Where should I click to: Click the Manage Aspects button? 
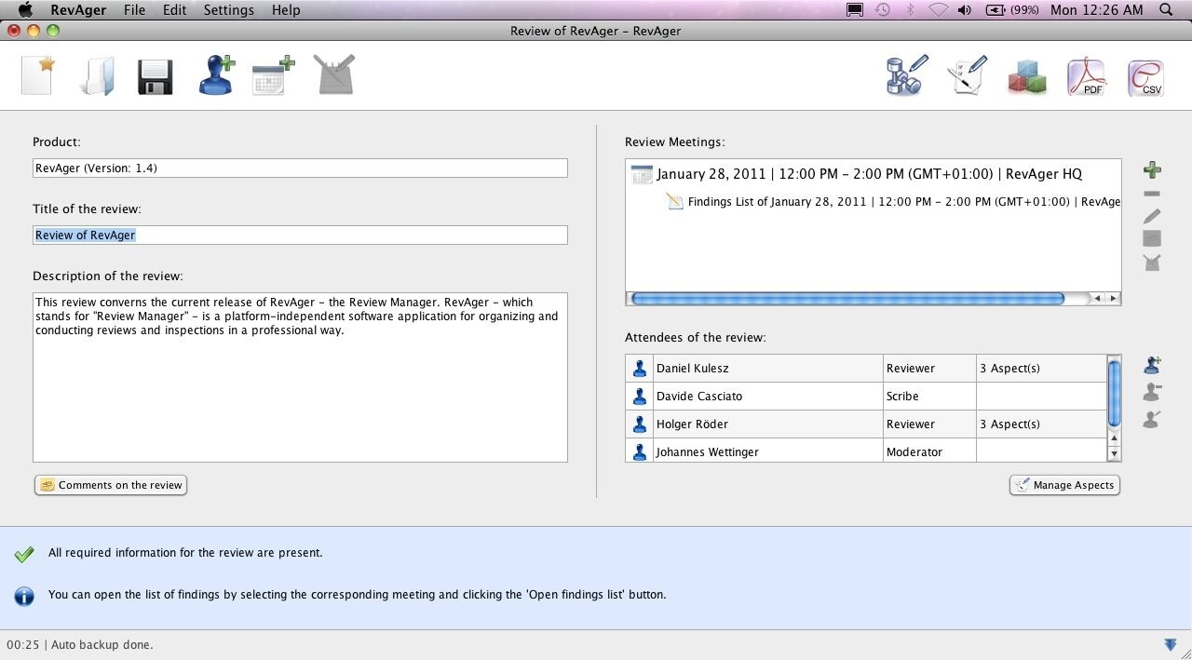(1064, 485)
